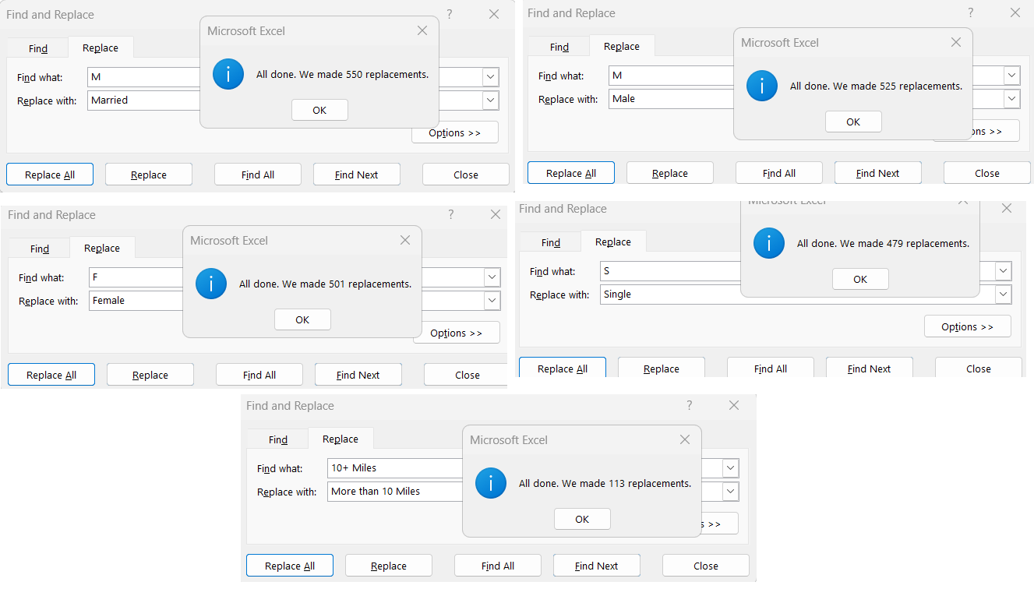The image size is (1034, 589).
Task: Click Find Next in the bottom dialog
Action: pos(596,565)
